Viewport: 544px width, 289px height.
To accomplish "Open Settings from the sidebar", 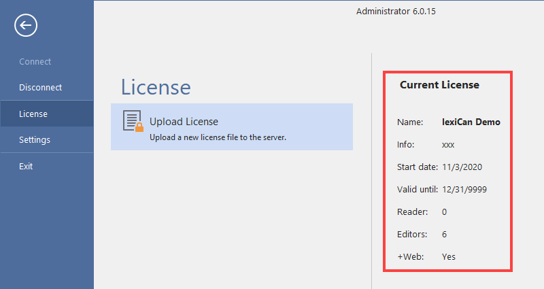I will (x=35, y=140).
